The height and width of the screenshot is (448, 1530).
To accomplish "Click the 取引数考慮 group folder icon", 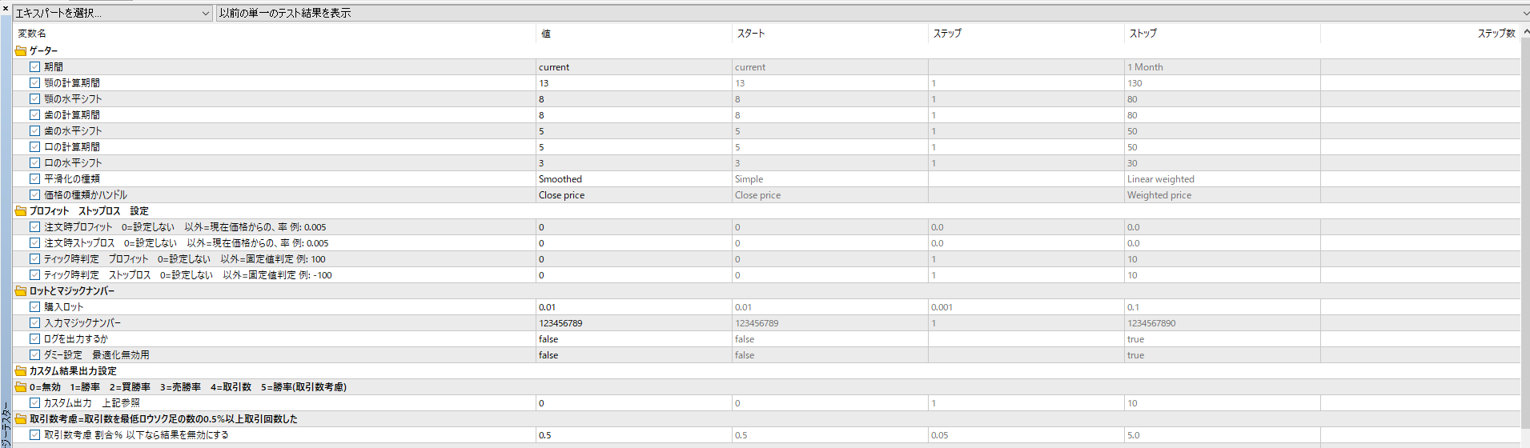I will pyautogui.click(x=21, y=419).
